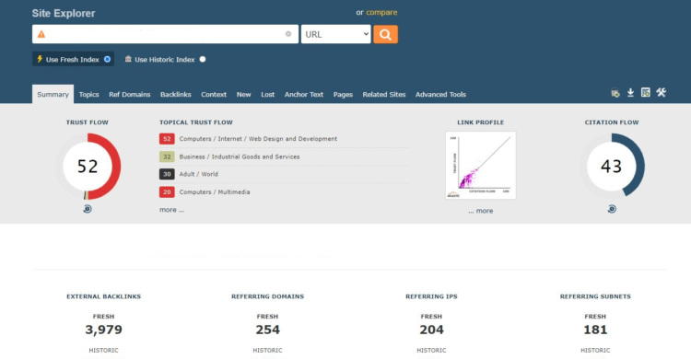Click the Trust Flow 52 gauge
Screen dimensions: 691x359
pos(88,167)
